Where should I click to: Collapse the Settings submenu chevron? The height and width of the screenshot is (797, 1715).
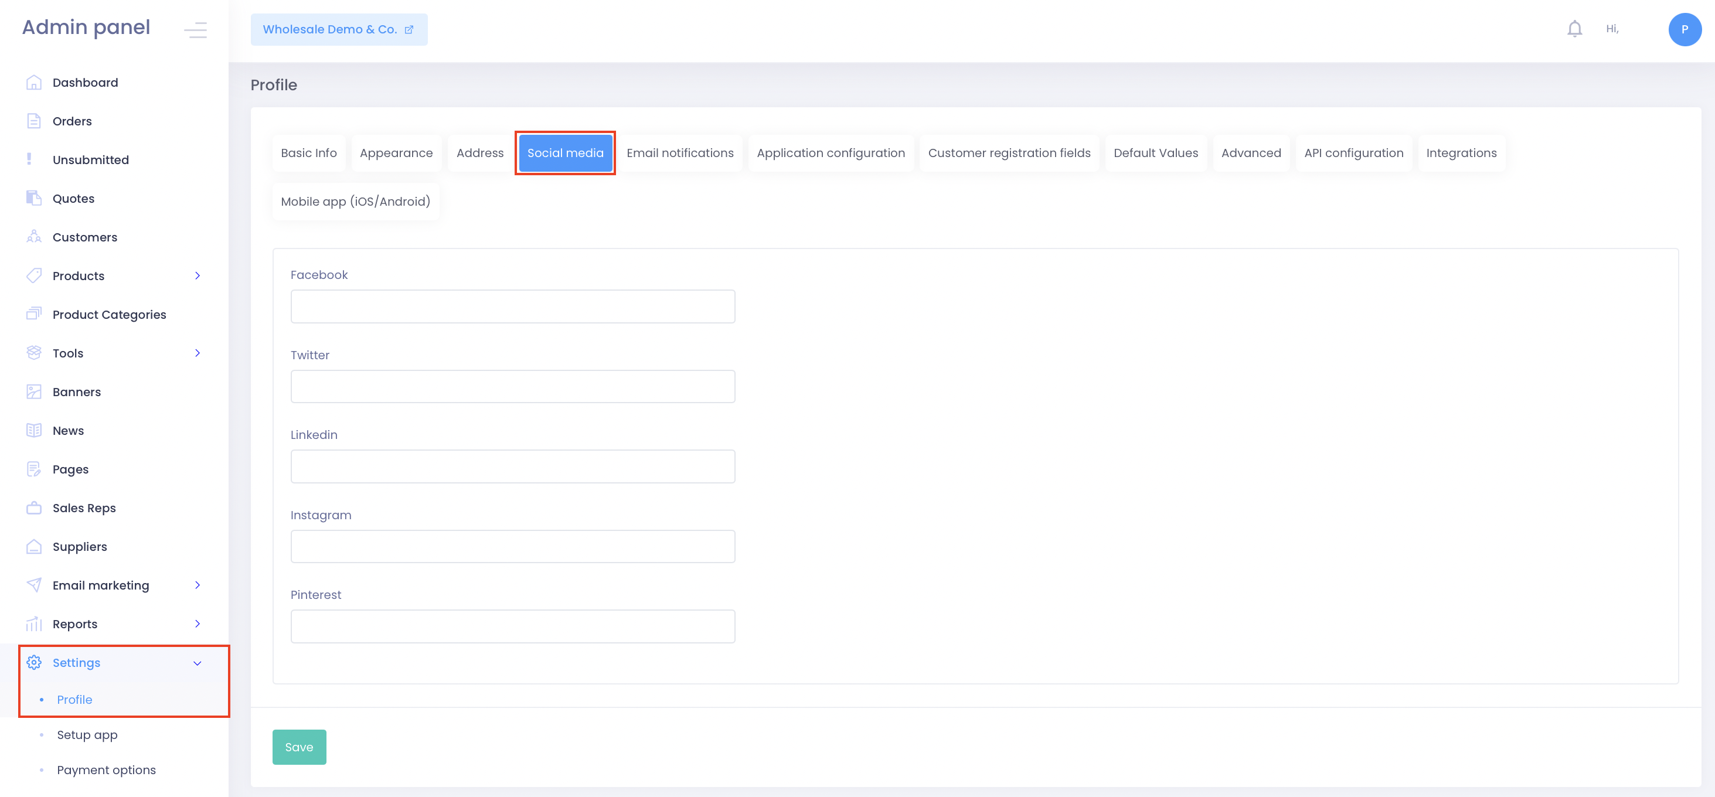pyautogui.click(x=197, y=663)
